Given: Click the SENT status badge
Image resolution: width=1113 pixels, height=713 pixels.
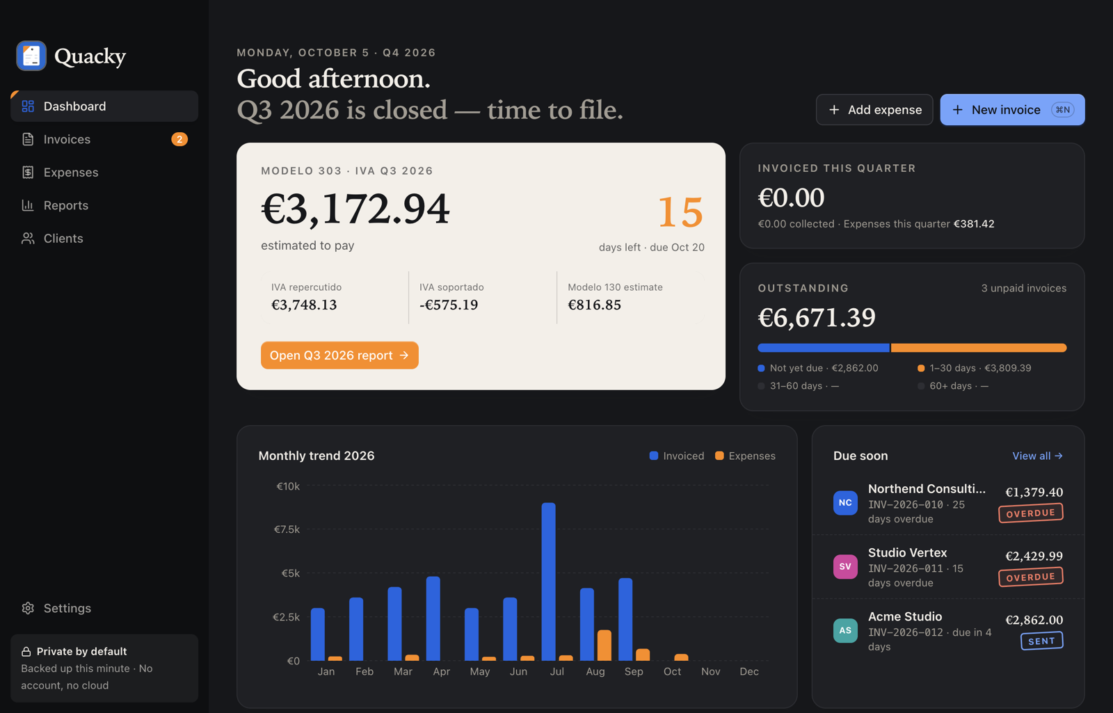Looking at the screenshot, I should point(1041,641).
